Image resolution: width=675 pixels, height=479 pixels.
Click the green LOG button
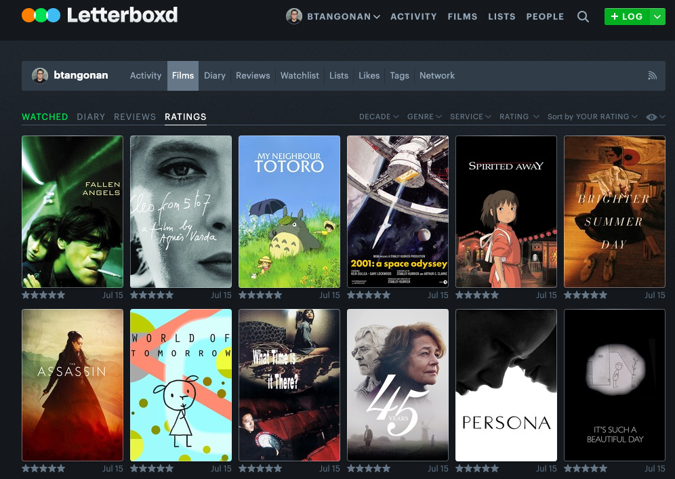[627, 17]
